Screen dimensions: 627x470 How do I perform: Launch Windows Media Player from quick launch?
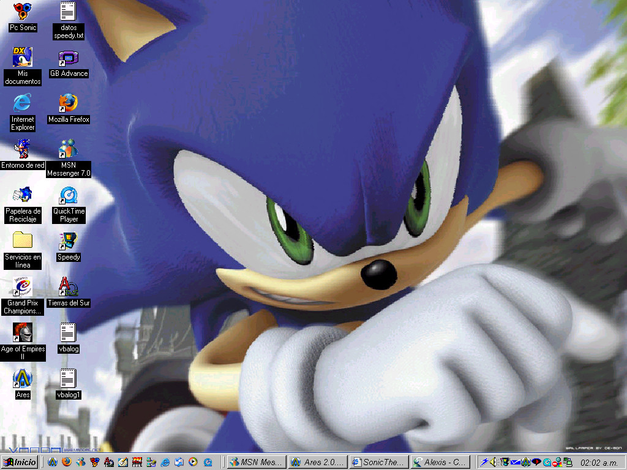[x=193, y=462]
